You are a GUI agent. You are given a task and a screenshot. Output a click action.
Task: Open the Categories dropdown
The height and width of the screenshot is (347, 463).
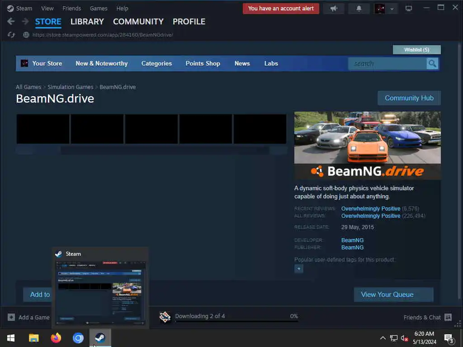pyautogui.click(x=156, y=63)
